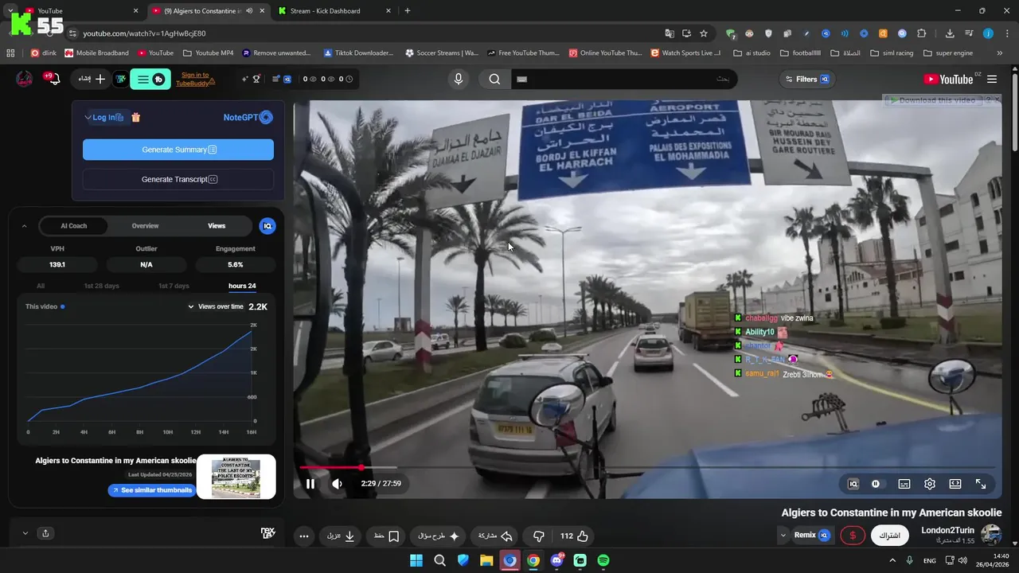Open a new browser tab

408,11
